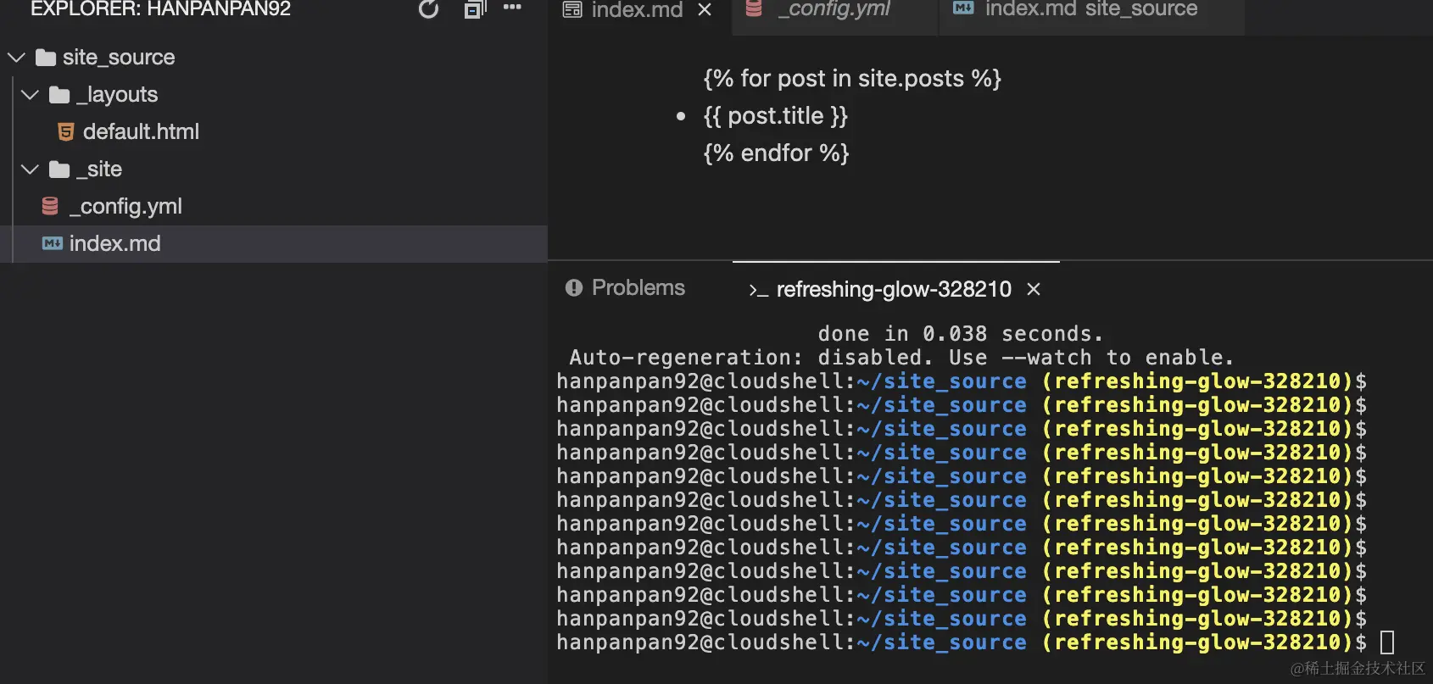Open _config.yml from the file tree
This screenshot has height=684, width=1433.
click(125, 206)
